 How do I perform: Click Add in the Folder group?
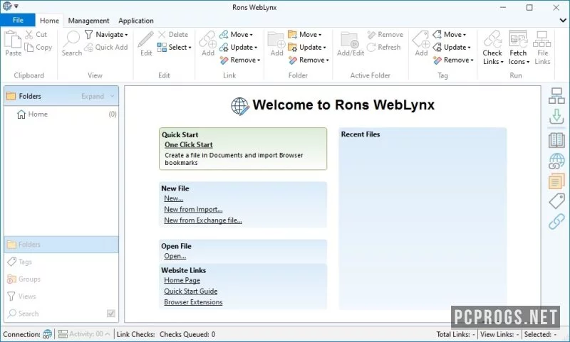[276, 43]
